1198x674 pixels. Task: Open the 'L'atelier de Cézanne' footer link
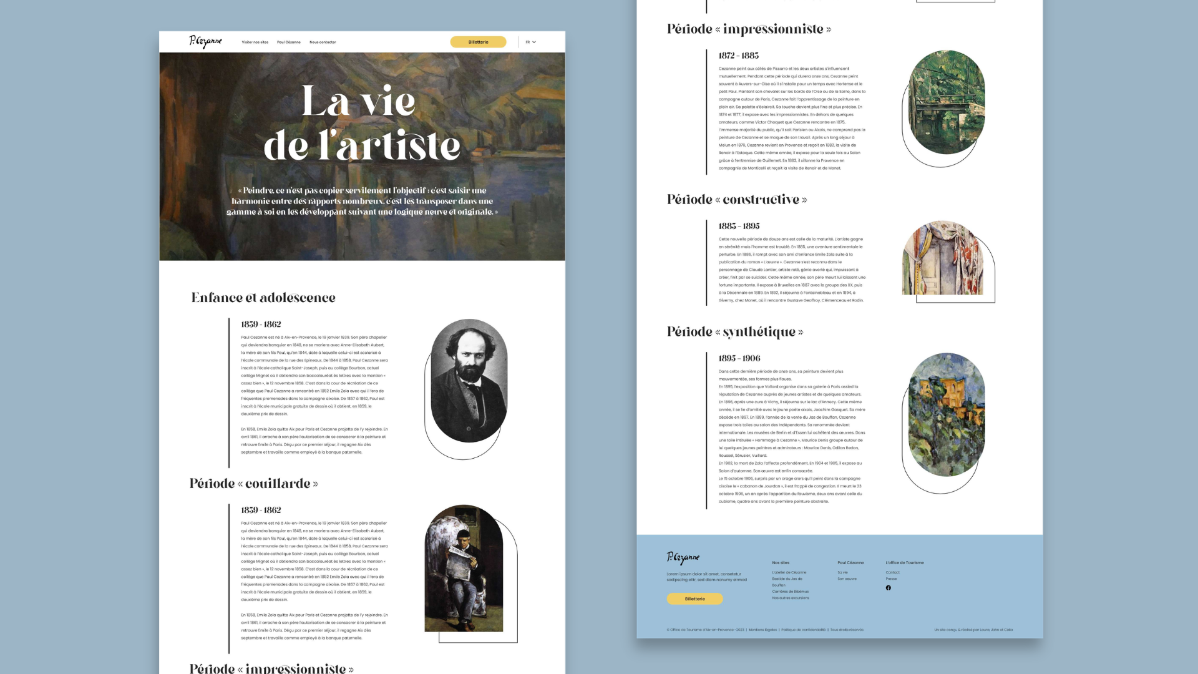coord(789,572)
